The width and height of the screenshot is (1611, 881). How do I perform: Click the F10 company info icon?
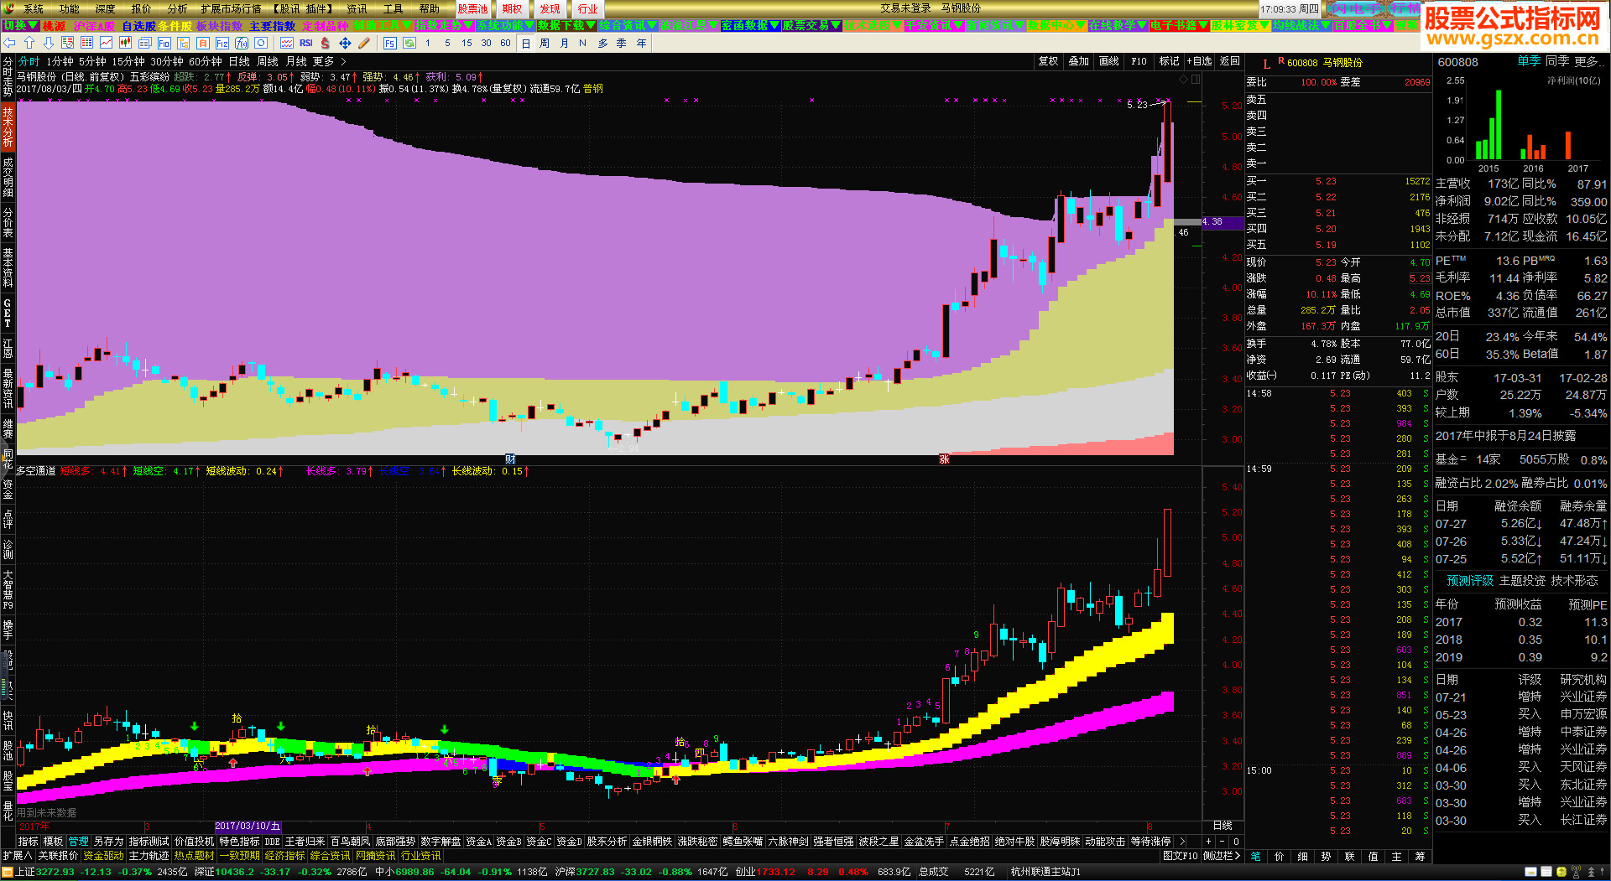(x=164, y=43)
